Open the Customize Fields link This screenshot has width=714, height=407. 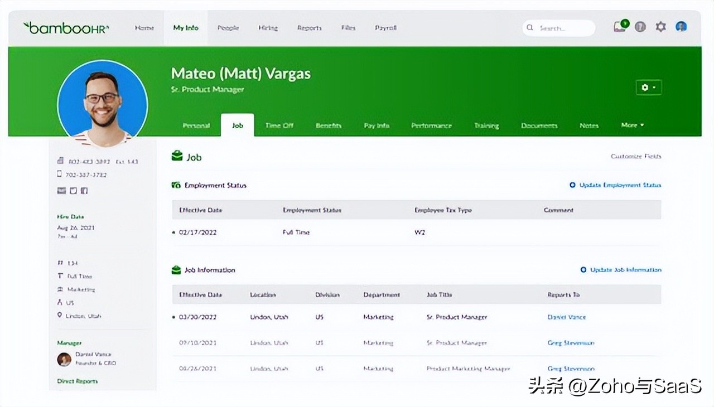[636, 157]
